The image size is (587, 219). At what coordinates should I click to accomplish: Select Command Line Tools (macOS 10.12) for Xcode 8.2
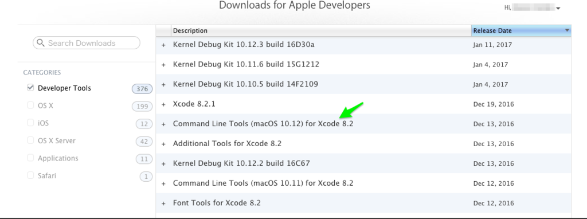[263, 124]
